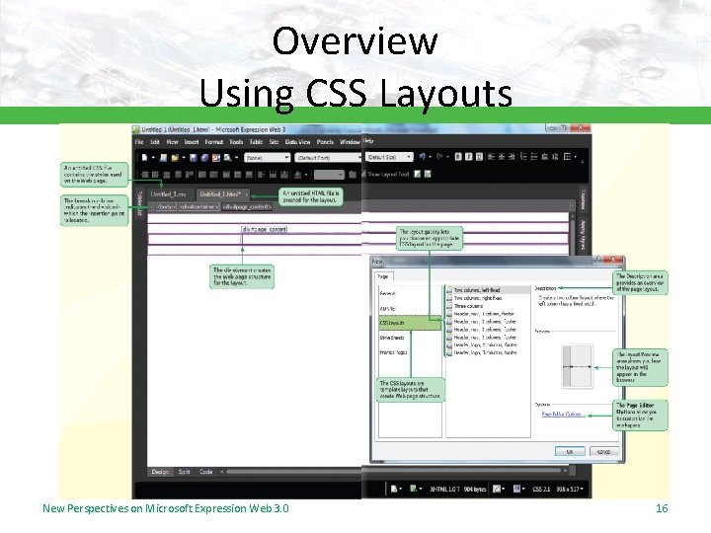
Task: Open the 938 x 517 page size dropdown
Action: tap(570, 489)
